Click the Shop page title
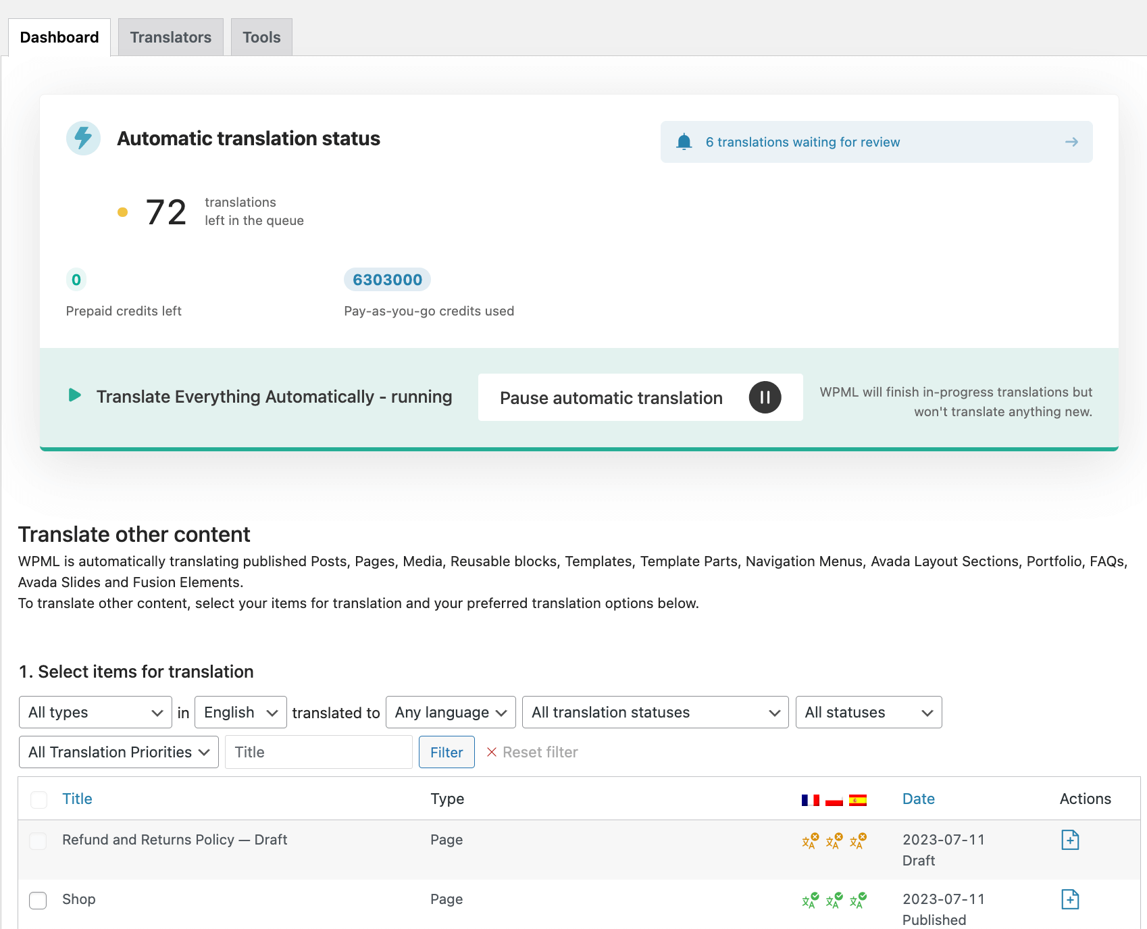 (79, 899)
